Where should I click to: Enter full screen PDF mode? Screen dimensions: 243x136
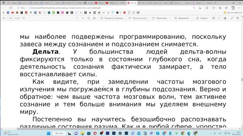(x=232, y=18)
